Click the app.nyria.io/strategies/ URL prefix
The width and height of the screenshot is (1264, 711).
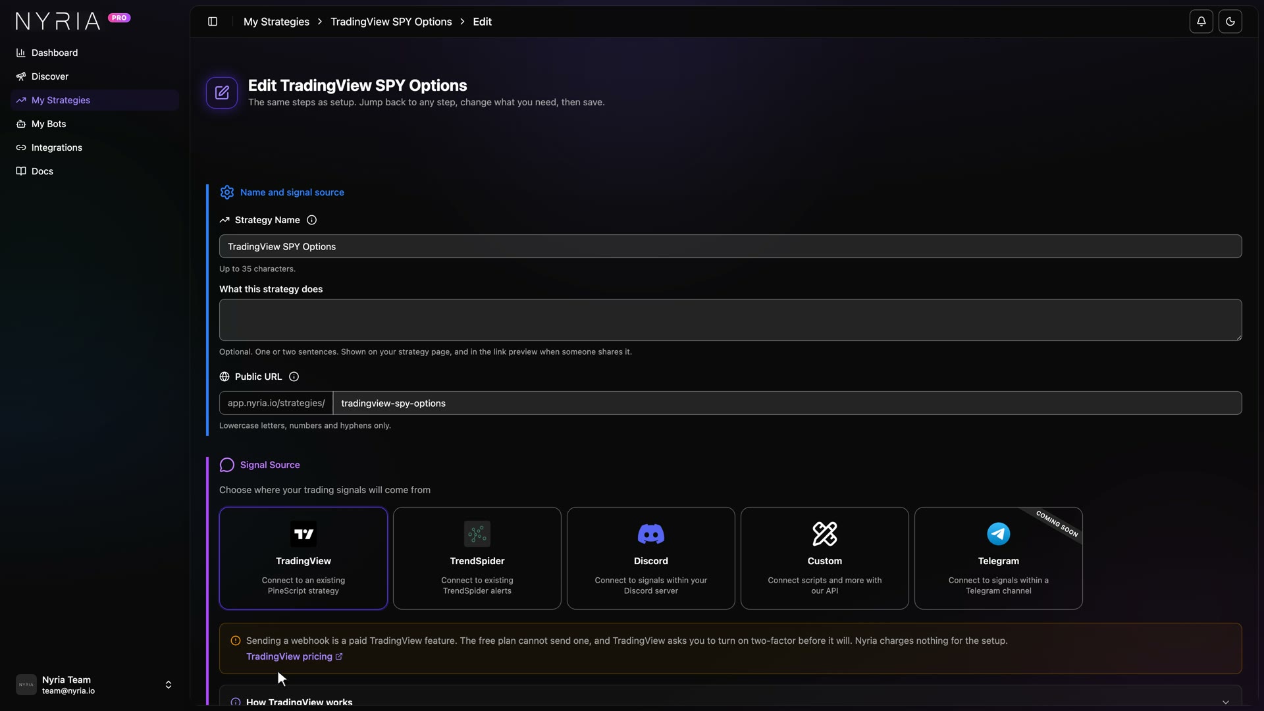point(276,403)
